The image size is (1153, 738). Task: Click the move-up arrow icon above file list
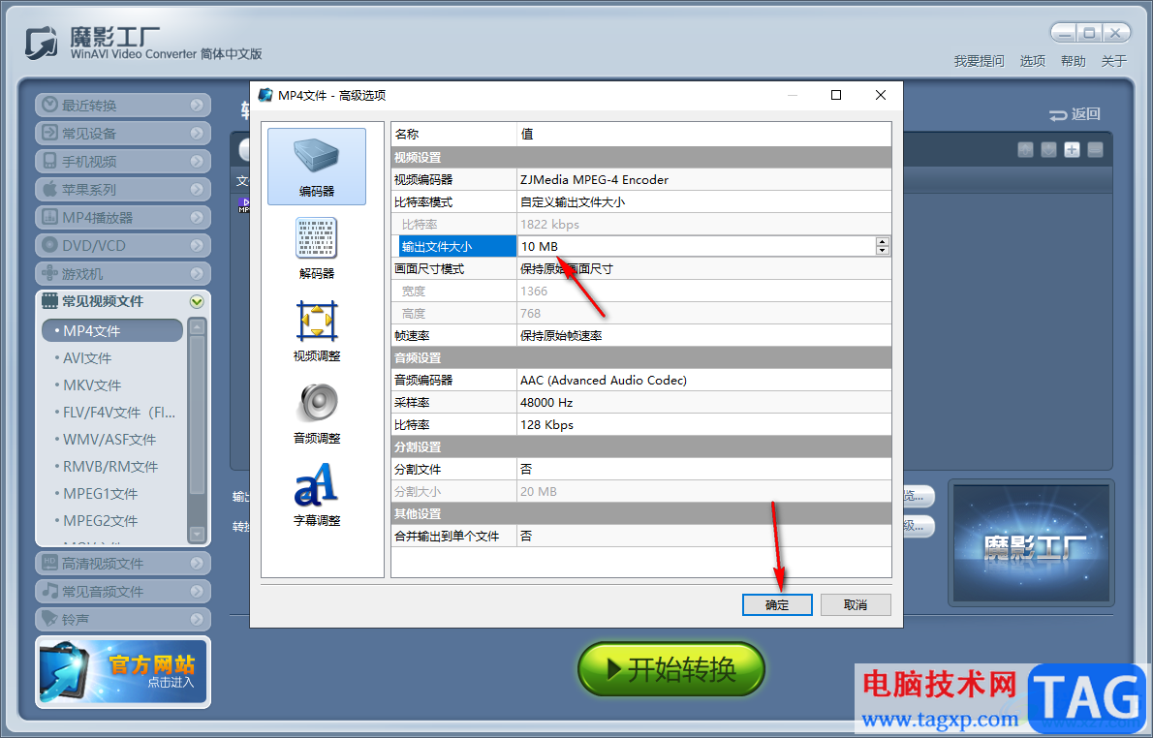(x=1026, y=150)
